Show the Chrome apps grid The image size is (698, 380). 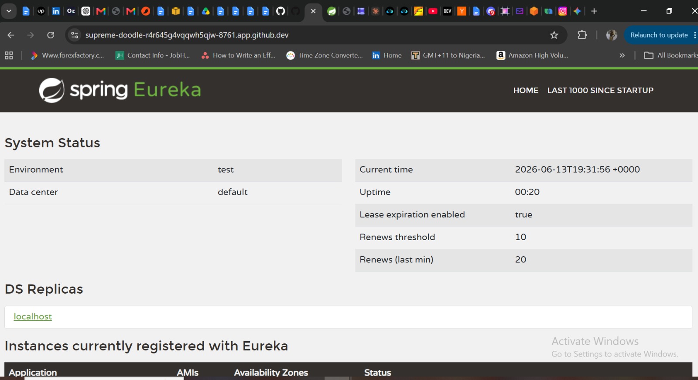click(9, 55)
